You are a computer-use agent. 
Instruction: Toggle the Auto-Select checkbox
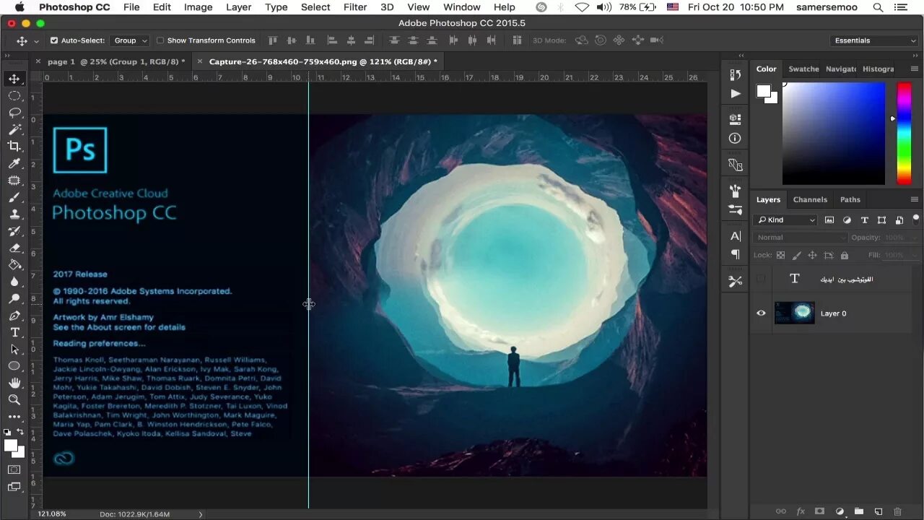(54, 40)
